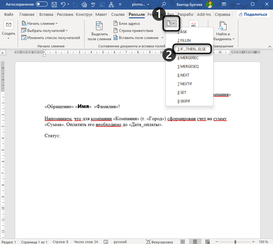Open the Add-Ins tab
Viewport: 273px width, 244px height.
point(204,14)
